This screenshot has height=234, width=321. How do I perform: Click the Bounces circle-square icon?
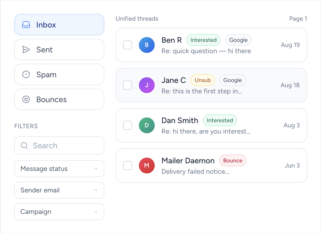click(x=26, y=100)
